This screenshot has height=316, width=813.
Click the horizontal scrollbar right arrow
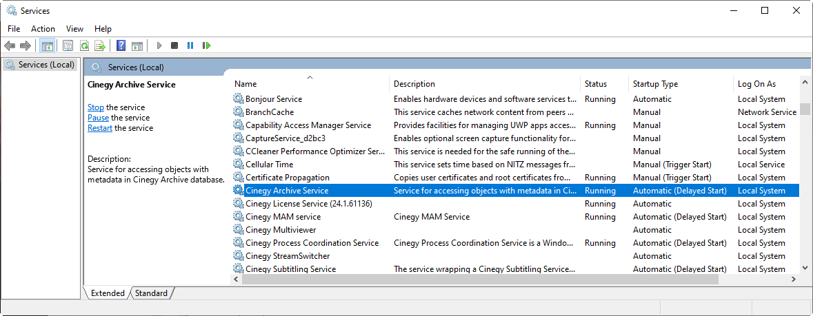click(x=793, y=280)
